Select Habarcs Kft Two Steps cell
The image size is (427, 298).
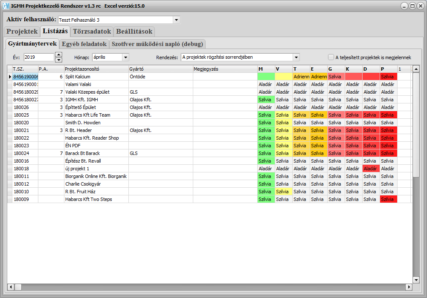coord(96,199)
